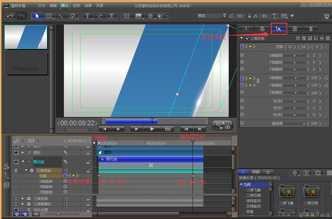Expand the toolbar overflow triangle arrow
The image size is (332, 219).
point(292,16)
